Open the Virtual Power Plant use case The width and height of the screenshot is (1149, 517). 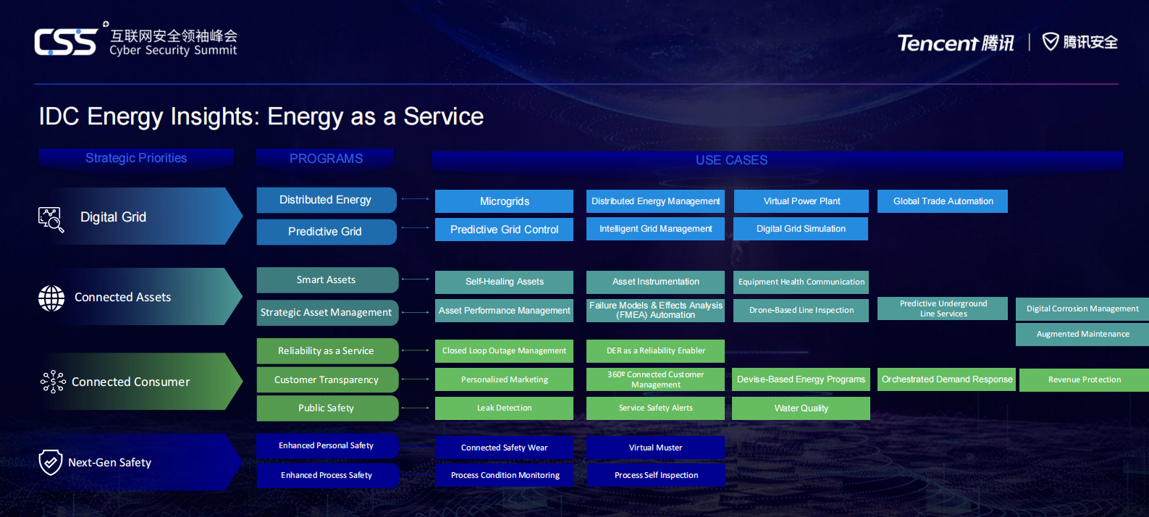tap(801, 201)
